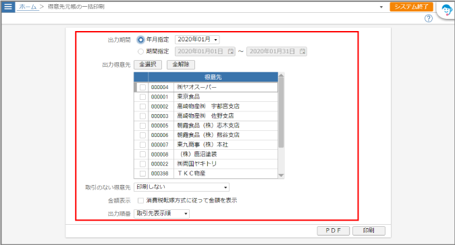Check the box for (株)鹿沼塗装
This screenshot has width=455, height=245.
[142, 154]
